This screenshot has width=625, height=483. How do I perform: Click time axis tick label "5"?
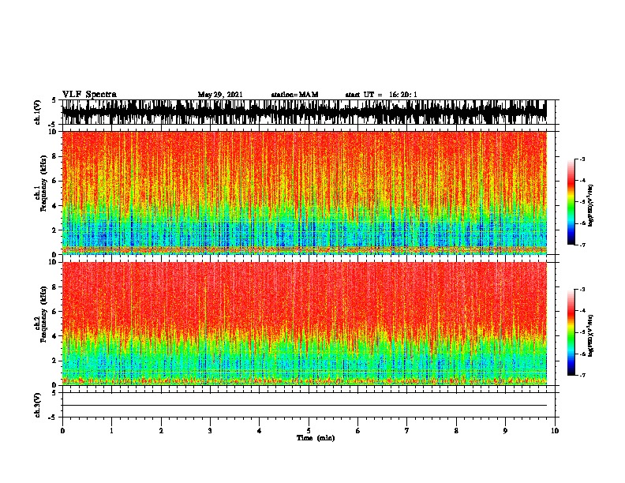point(309,431)
